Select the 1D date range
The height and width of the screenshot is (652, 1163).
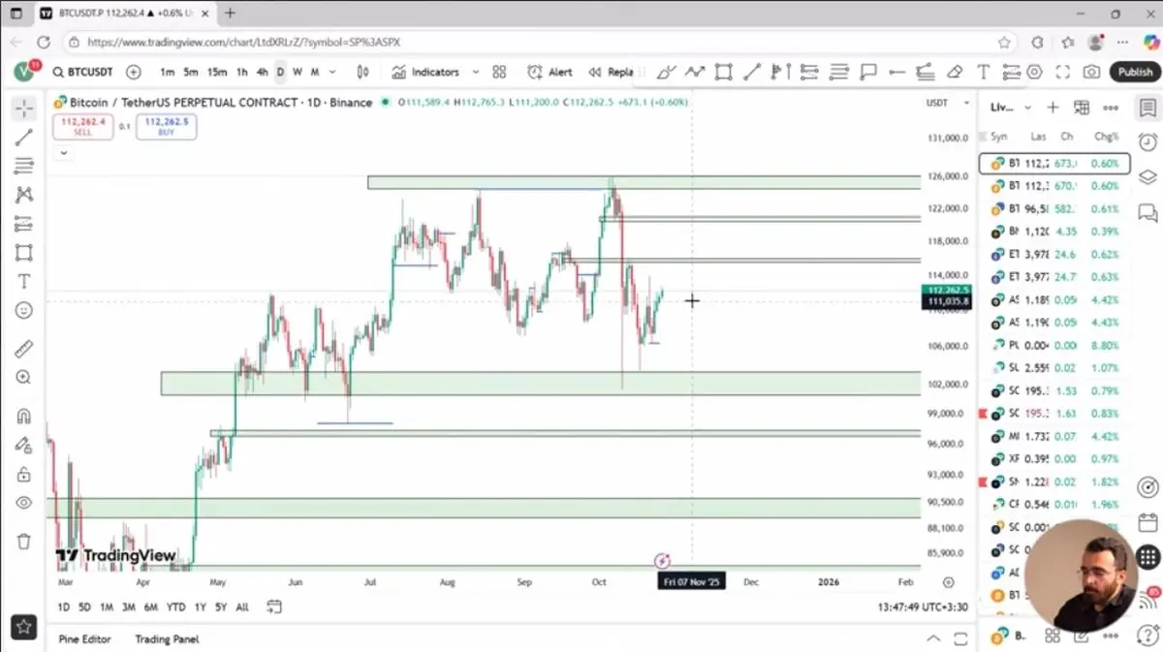[x=64, y=607]
